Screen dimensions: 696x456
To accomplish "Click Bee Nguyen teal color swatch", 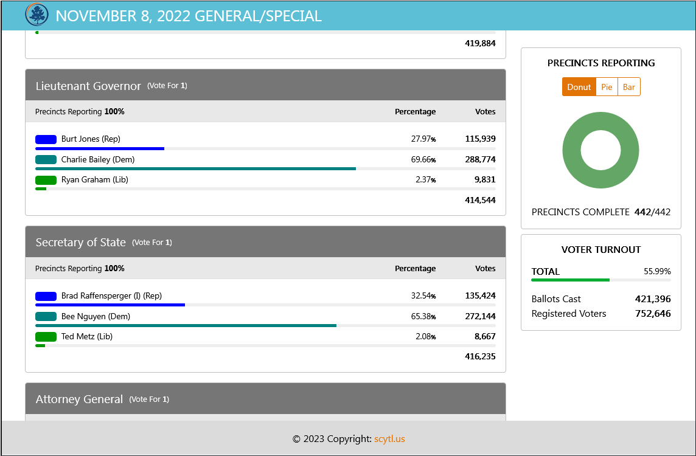I will (46, 316).
